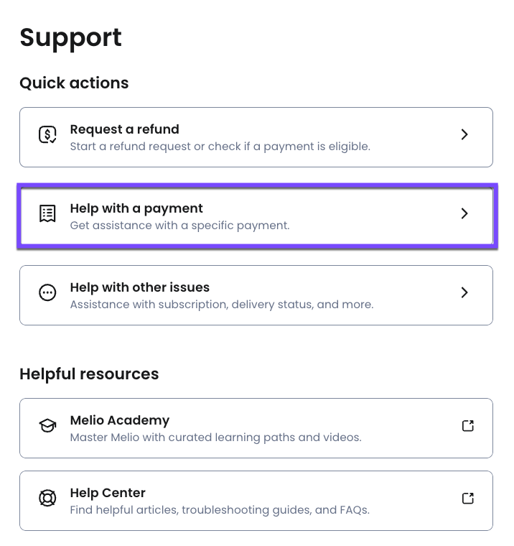This screenshot has width=514, height=546.
Task: Open the Melio Academy link title
Action: click(119, 420)
